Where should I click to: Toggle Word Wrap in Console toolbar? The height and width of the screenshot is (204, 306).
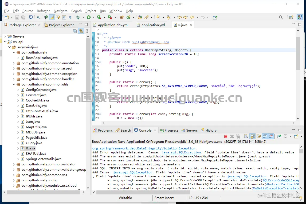pyautogui.click(x=259, y=136)
